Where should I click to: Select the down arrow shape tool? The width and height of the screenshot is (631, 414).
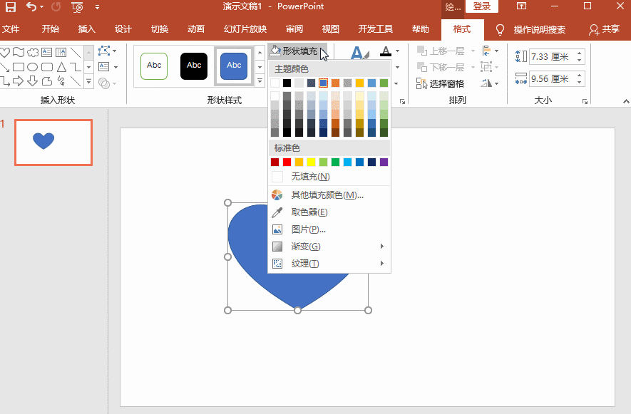[33, 81]
